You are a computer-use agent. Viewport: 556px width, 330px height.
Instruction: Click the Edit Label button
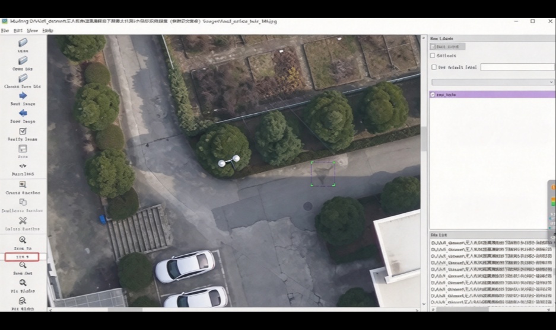(x=447, y=46)
